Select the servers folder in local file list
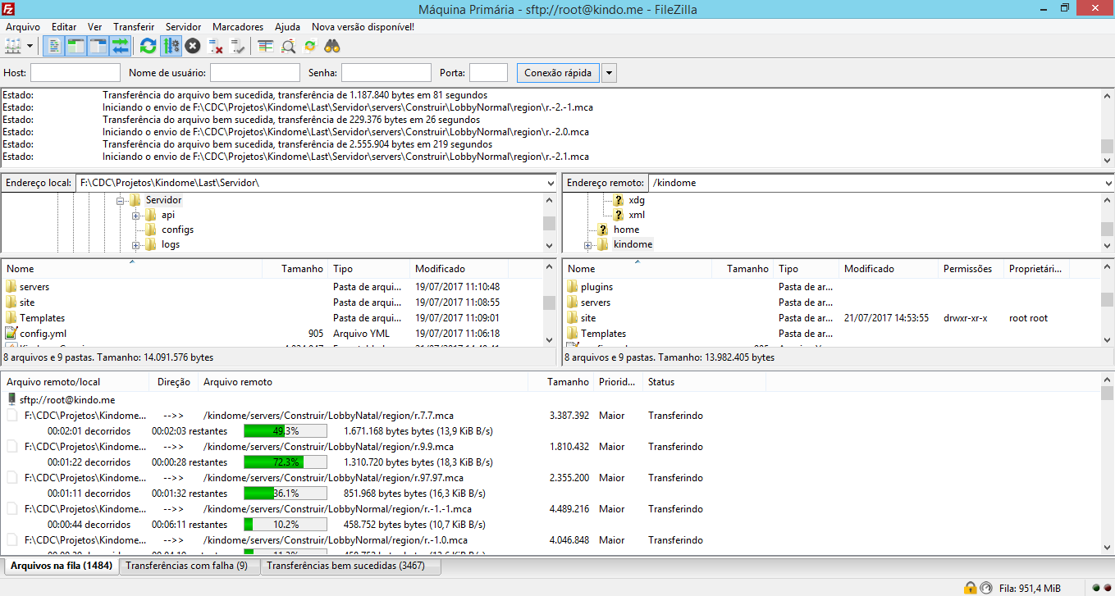1115x596 pixels. (x=34, y=287)
